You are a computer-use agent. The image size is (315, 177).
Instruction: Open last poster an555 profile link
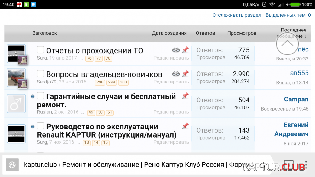299,73
